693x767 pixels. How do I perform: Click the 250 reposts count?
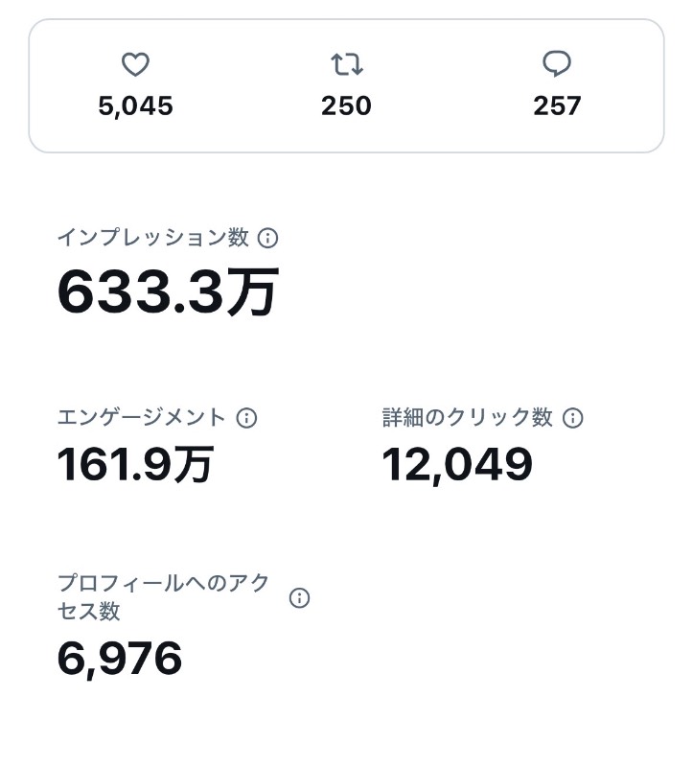[x=346, y=106]
